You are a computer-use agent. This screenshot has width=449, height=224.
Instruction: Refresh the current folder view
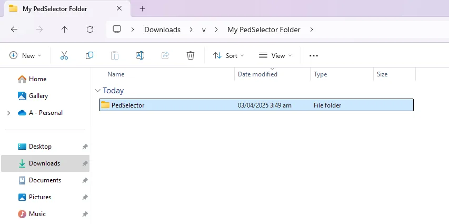click(90, 30)
